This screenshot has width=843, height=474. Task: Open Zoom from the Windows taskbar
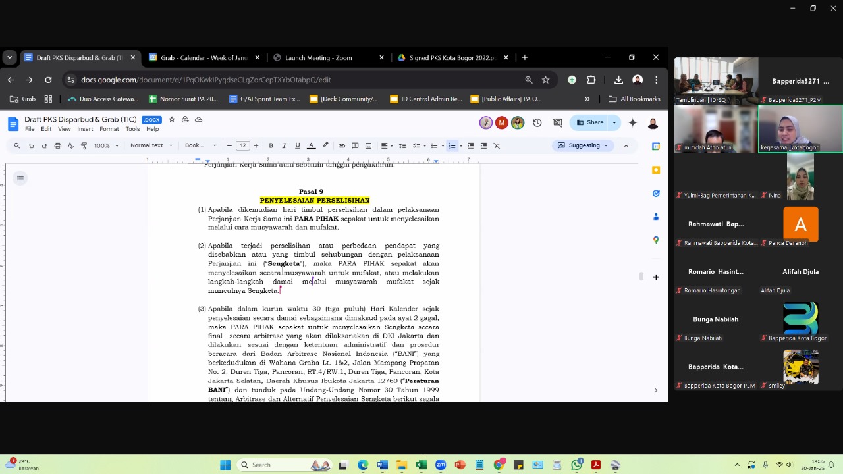click(x=441, y=465)
